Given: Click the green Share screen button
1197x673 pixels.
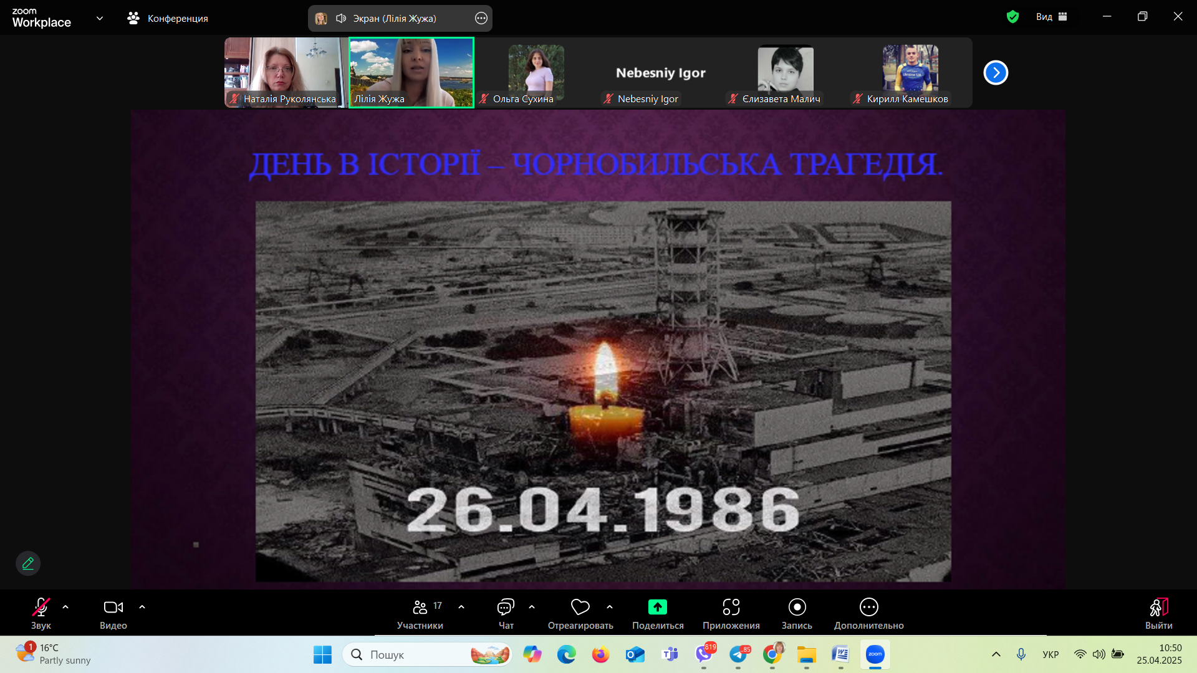Looking at the screenshot, I should (x=657, y=608).
